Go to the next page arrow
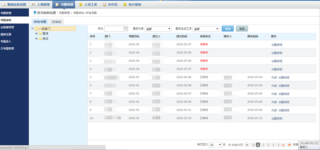320x150 pixels. [x=284, y=145]
